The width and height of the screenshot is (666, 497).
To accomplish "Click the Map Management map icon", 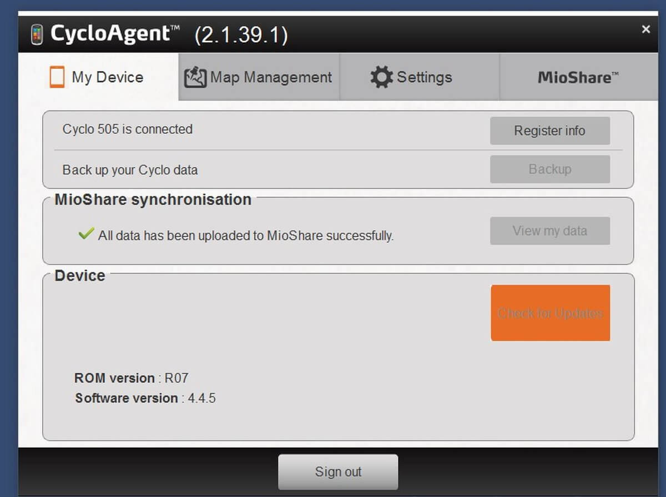I will point(195,77).
